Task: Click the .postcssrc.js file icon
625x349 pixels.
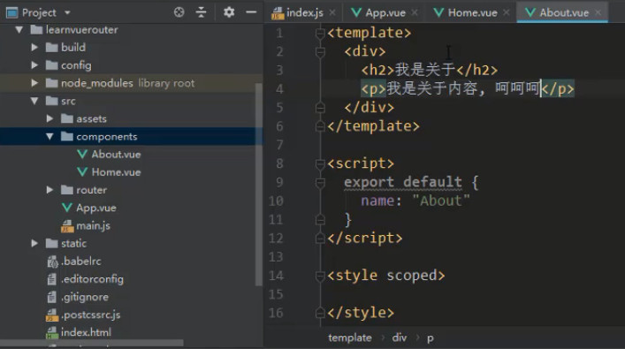Action: 52,315
